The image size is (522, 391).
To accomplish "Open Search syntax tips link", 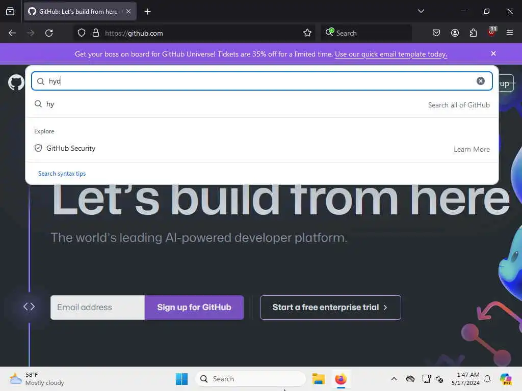I will (x=62, y=174).
